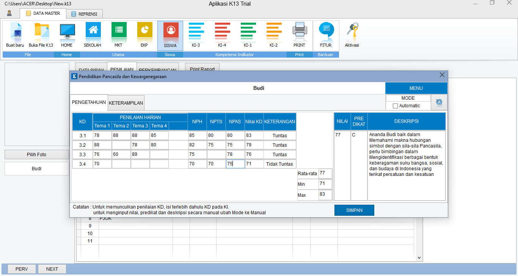Open the PERKEMBANGAN tab

point(157,69)
